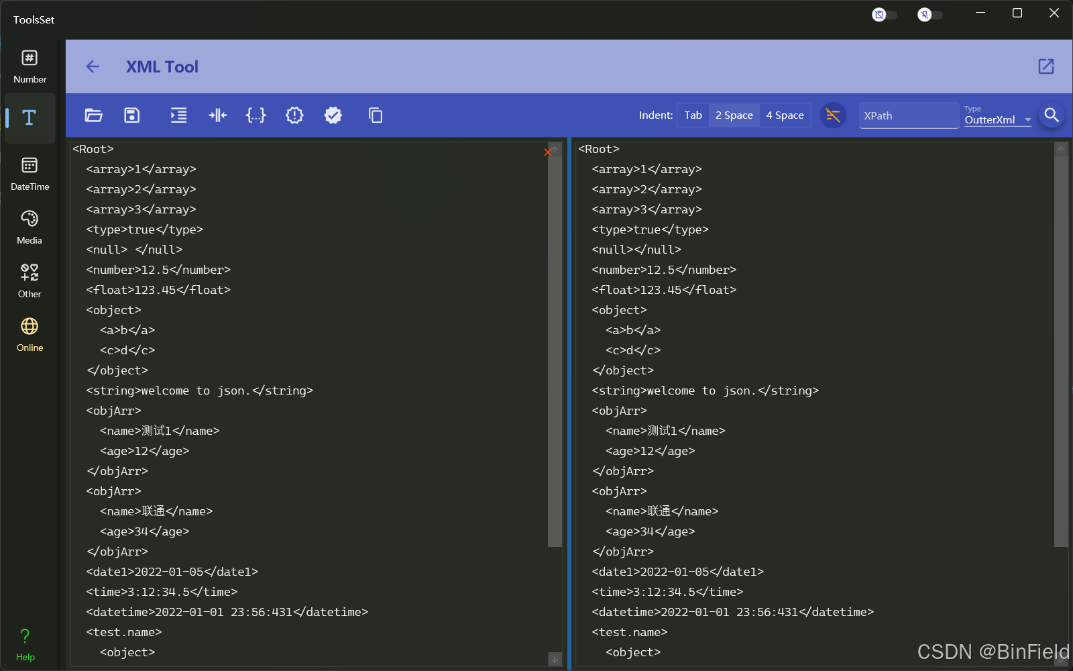Viewport: 1073px width, 671px height.
Task: Click the left editor vertical scrollbar
Action: click(555, 352)
